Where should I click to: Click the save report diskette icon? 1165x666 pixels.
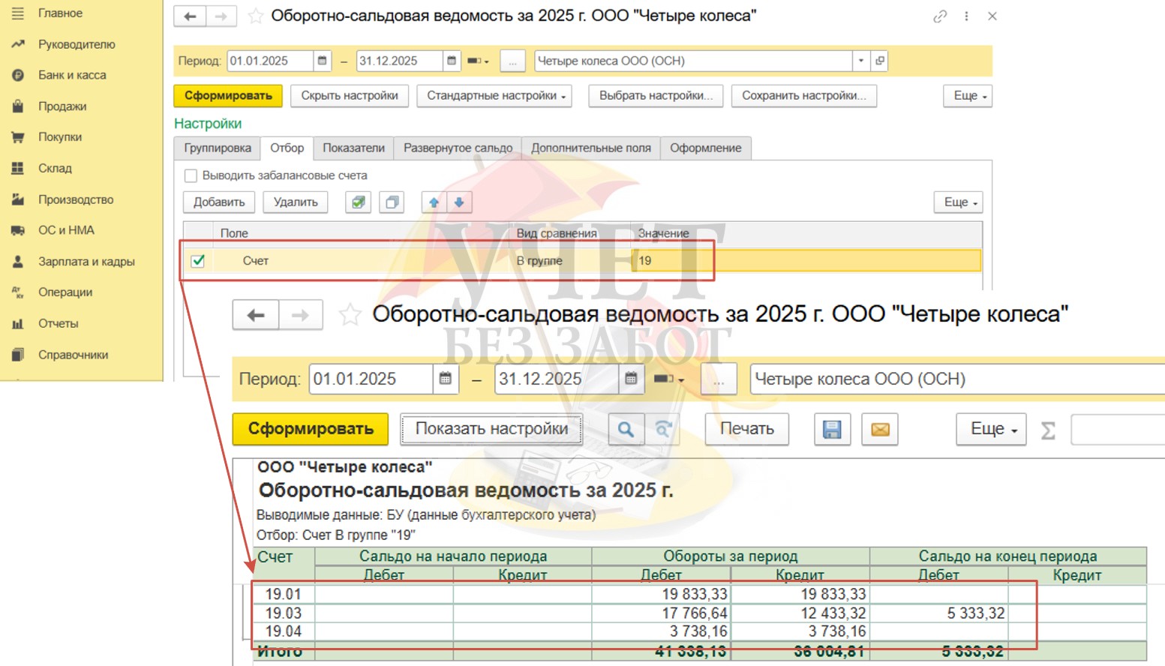[832, 430]
